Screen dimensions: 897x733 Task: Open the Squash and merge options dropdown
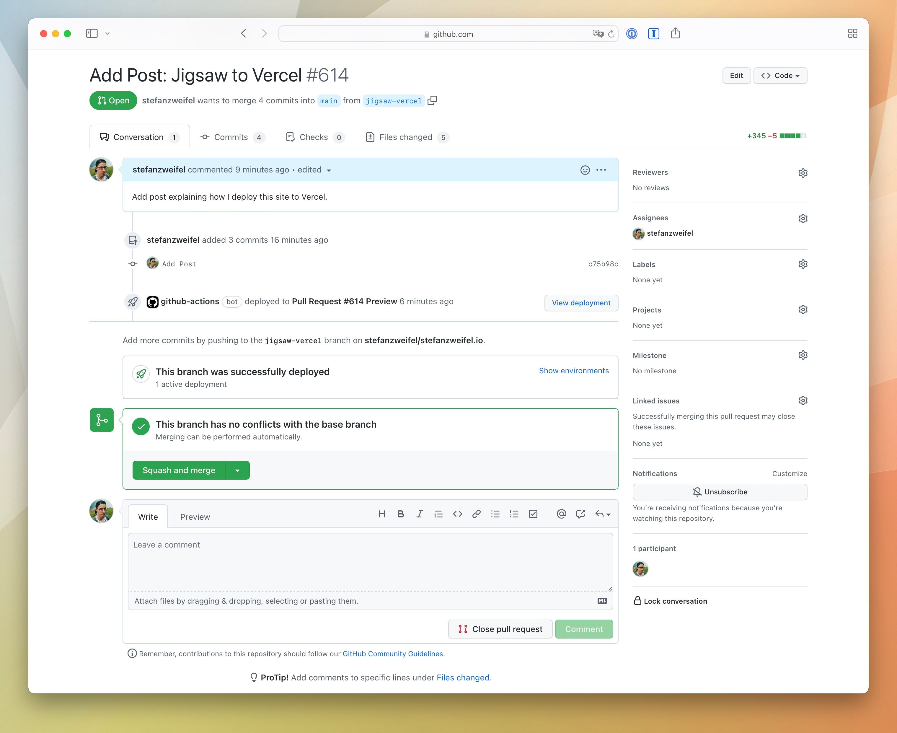point(237,470)
